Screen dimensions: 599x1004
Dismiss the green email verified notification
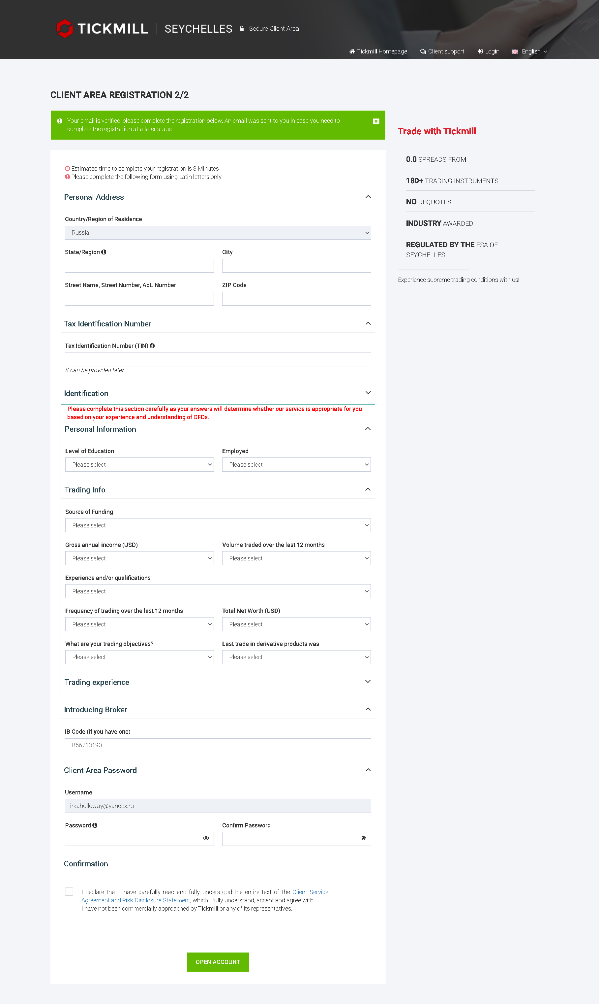[x=376, y=121]
